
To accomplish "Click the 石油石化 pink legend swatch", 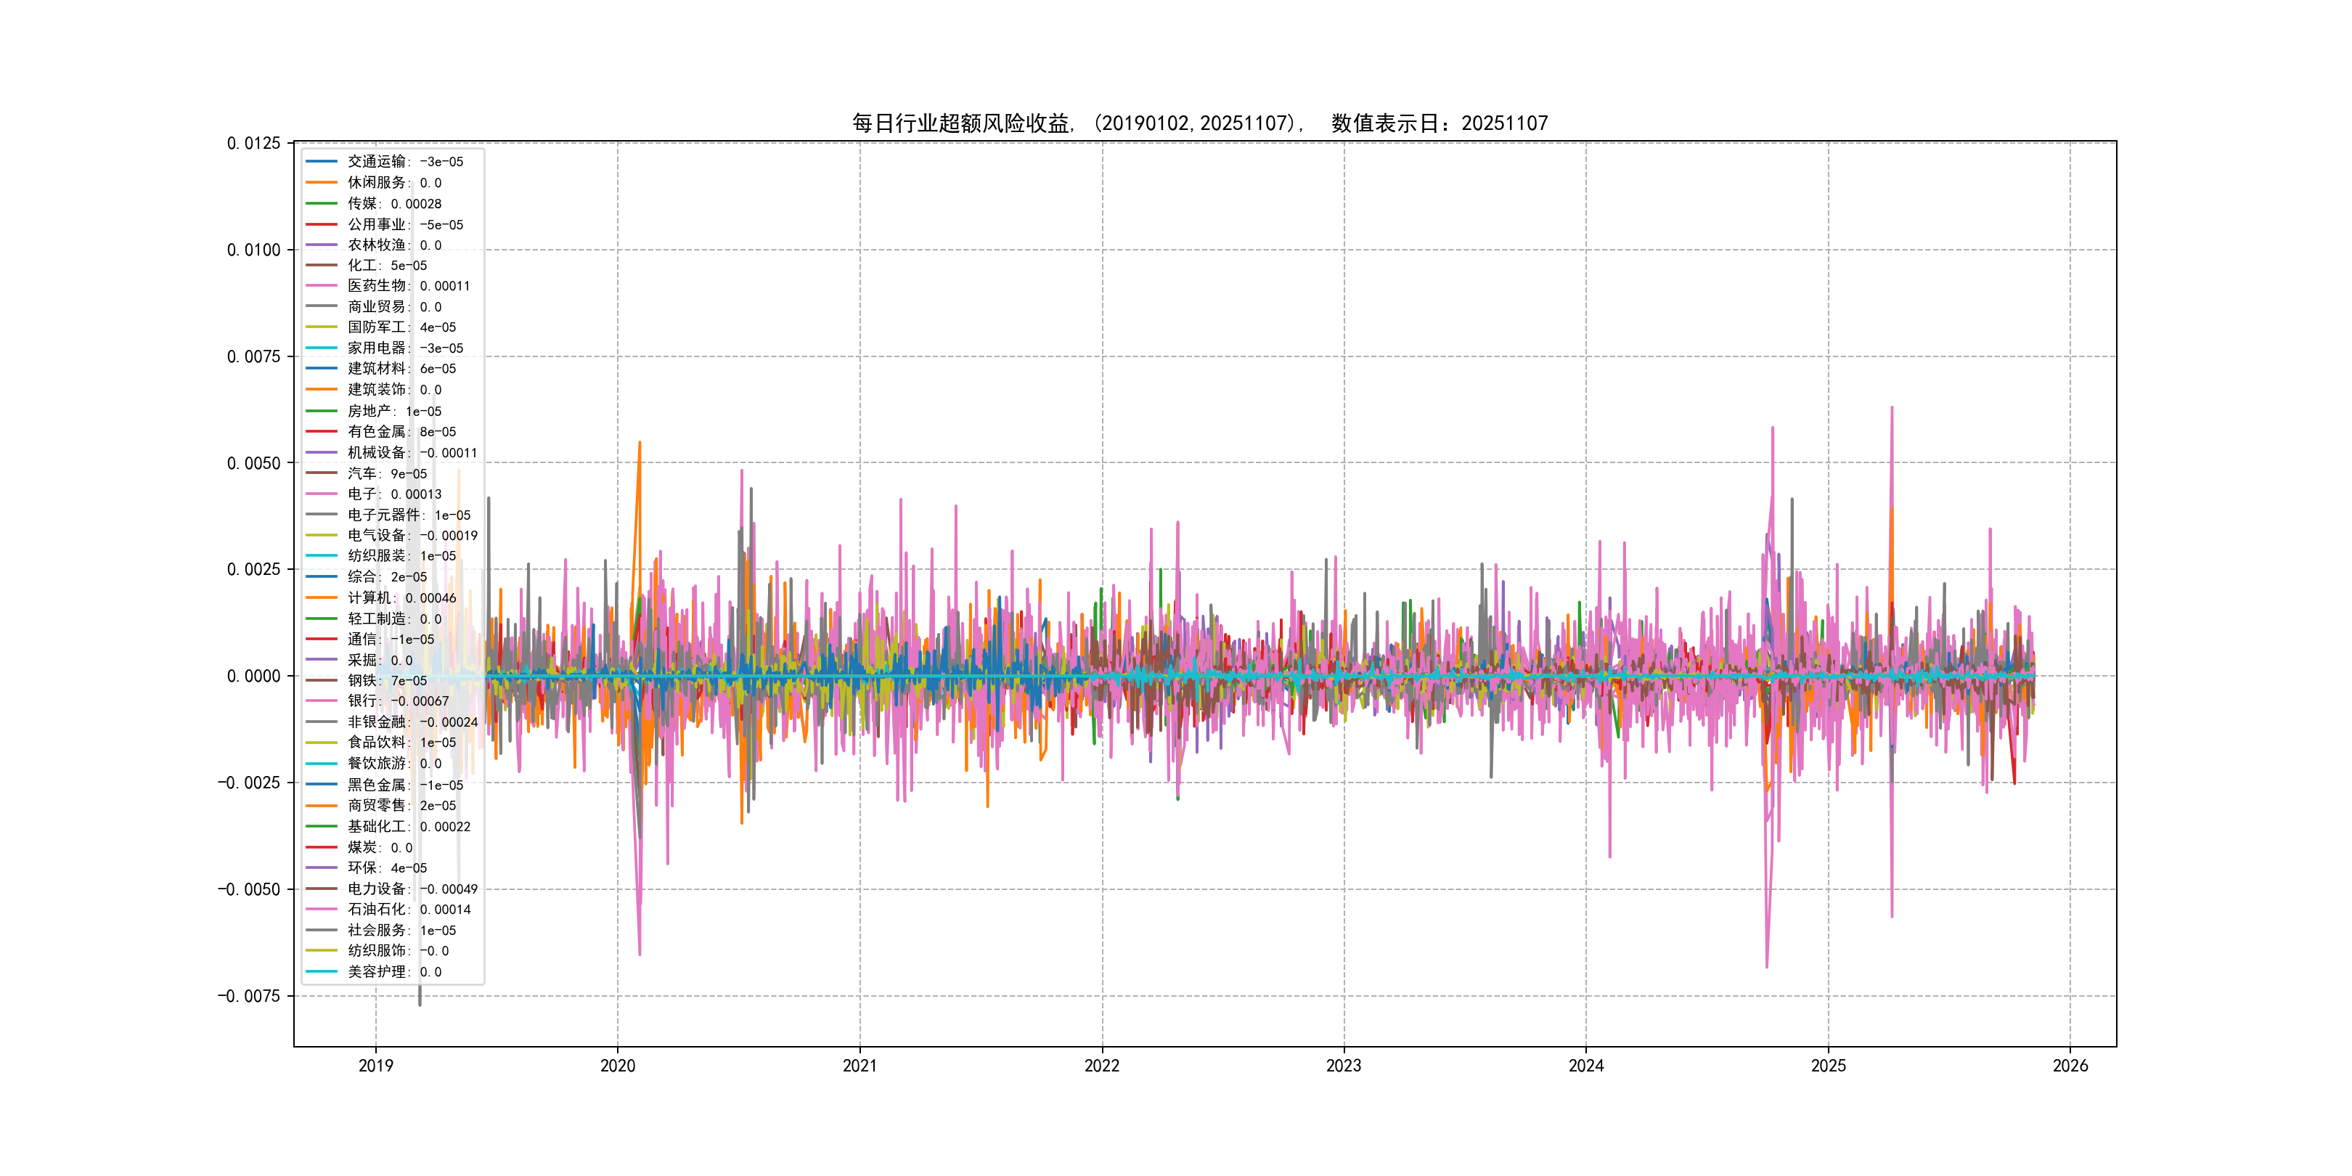I will coord(322,910).
